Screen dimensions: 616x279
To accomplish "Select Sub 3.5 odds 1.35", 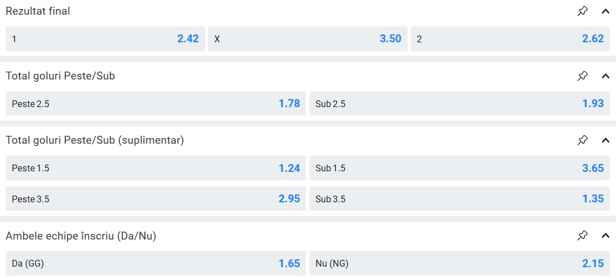I will pos(459,199).
